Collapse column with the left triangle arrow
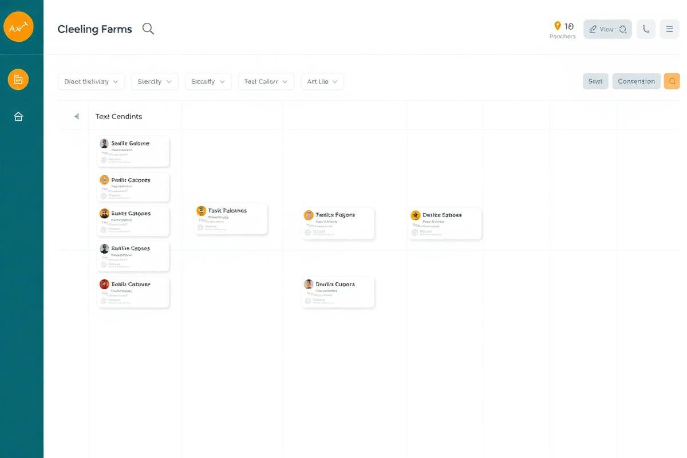The height and width of the screenshot is (458, 687). (x=76, y=116)
